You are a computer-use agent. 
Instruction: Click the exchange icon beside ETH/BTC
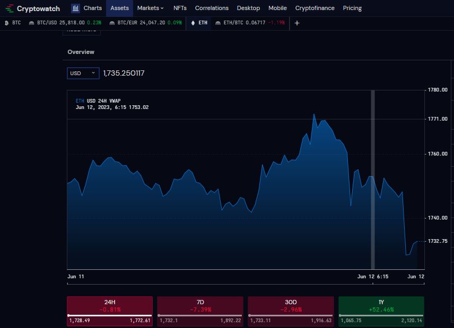pos(218,23)
